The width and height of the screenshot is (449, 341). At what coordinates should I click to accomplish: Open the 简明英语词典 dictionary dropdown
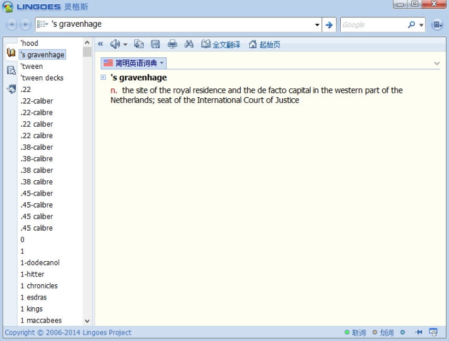[135, 63]
